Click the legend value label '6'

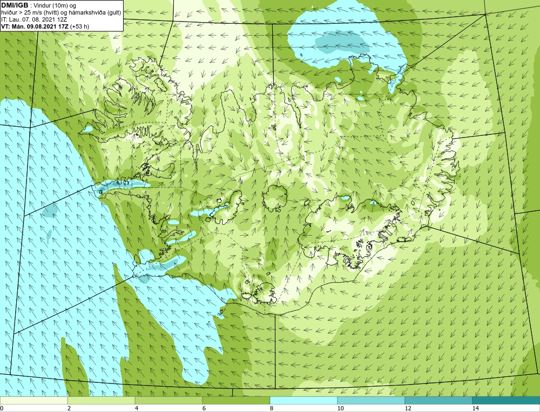[x=204, y=408]
